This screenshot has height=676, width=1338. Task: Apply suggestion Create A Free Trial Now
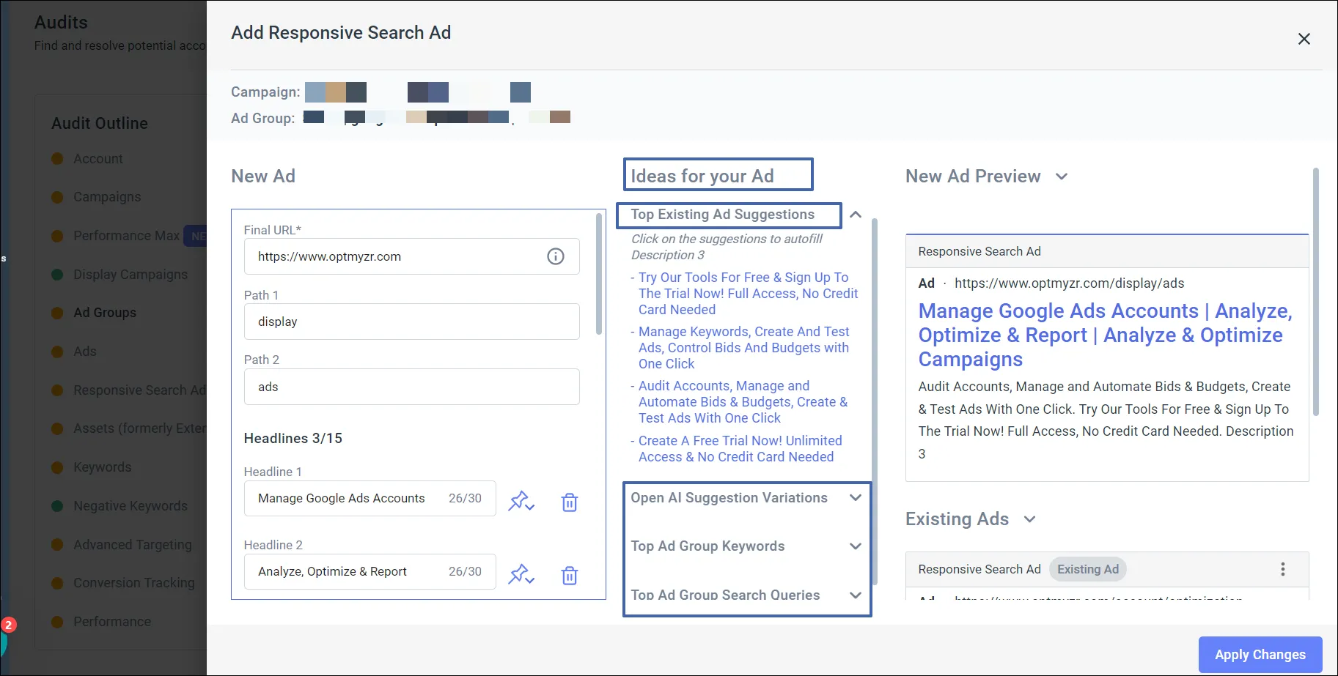click(x=740, y=449)
